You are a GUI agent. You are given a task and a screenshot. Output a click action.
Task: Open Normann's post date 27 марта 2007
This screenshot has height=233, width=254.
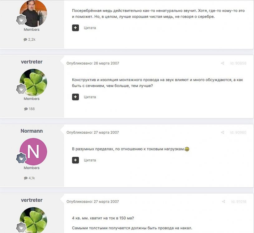(x=106, y=132)
